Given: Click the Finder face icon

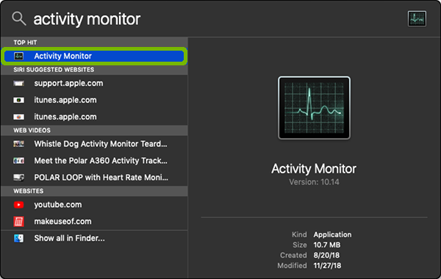Looking at the screenshot, I should pyautogui.click(x=19, y=239).
